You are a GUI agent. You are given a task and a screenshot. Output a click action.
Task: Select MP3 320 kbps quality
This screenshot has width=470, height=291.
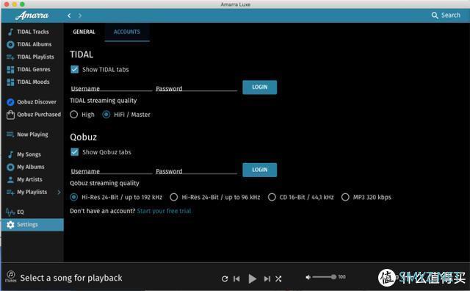coord(345,197)
